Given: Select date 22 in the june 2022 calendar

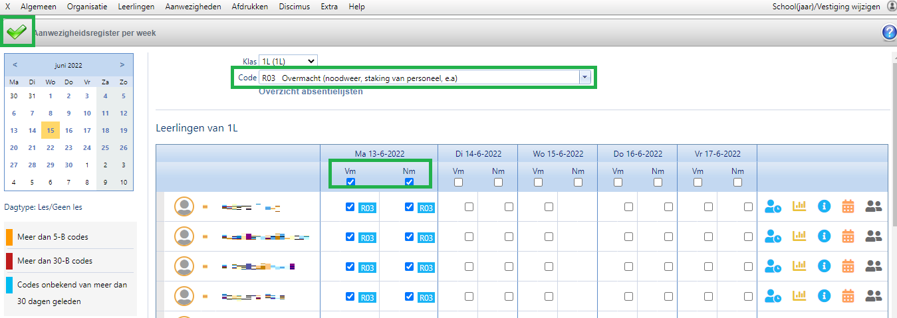Looking at the screenshot, I should tap(51, 147).
